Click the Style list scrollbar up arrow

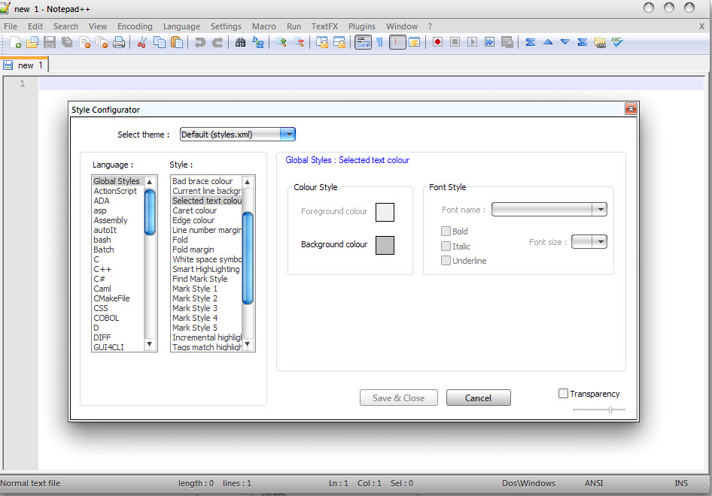[247, 182]
